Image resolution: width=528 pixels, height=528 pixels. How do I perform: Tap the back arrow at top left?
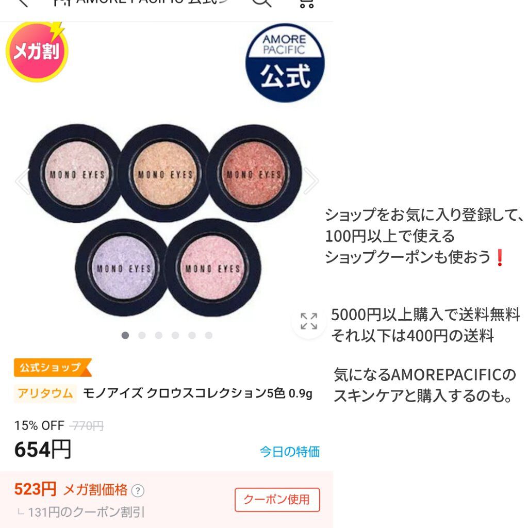[22, 3]
